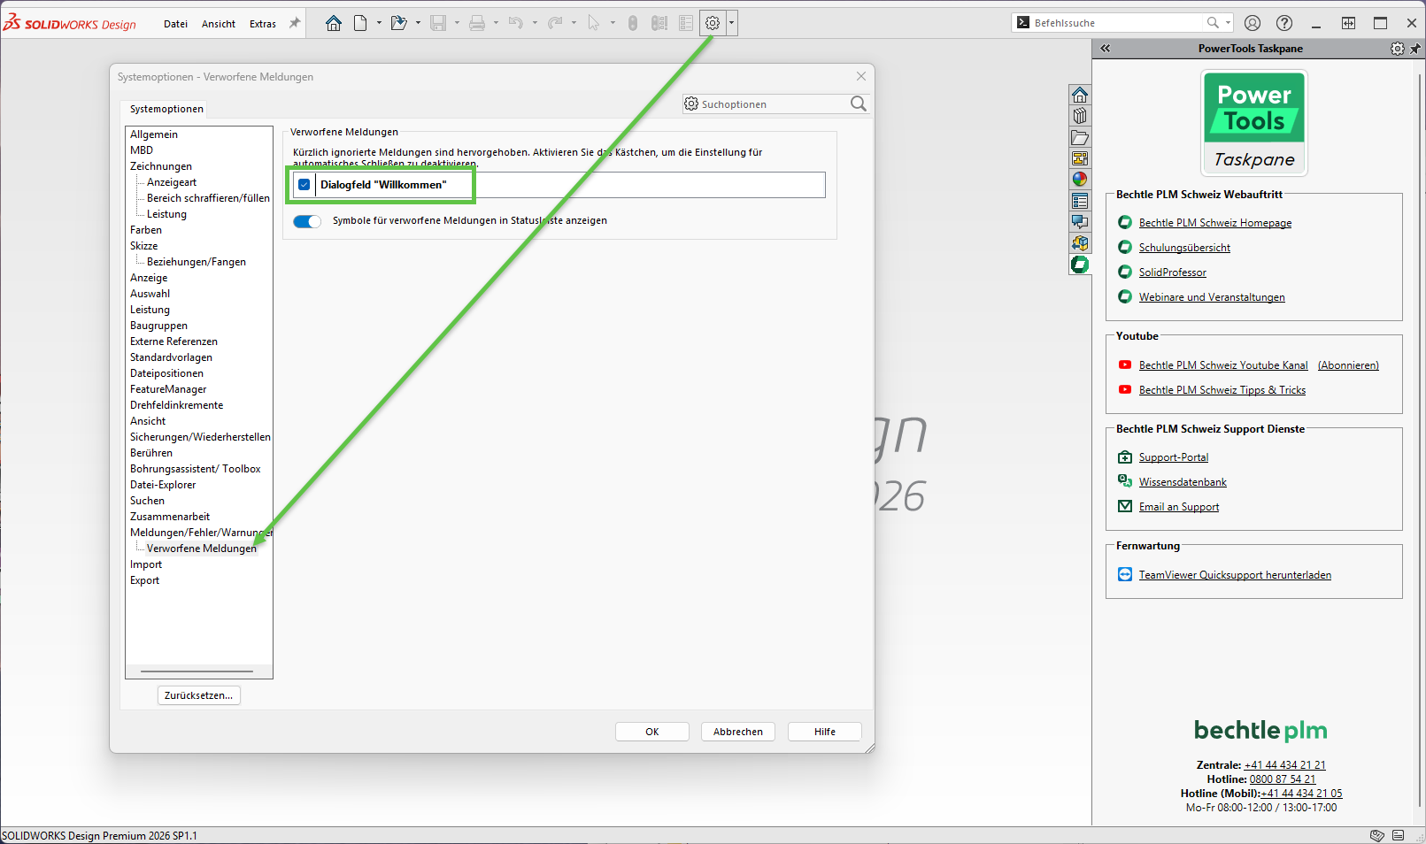The image size is (1426, 844).
Task: Open the Appearances color ball tab
Action: point(1080,180)
